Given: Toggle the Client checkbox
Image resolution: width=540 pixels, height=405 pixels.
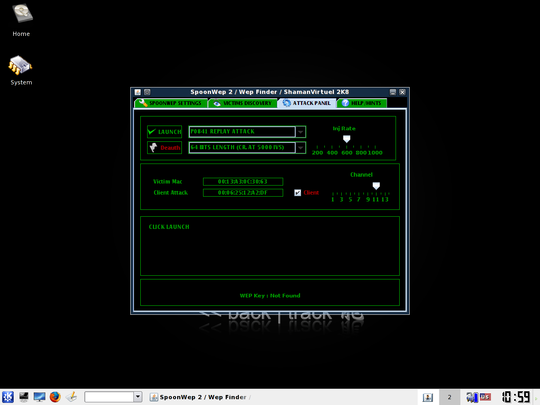Looking at the screenshot, I should point(297,193).
